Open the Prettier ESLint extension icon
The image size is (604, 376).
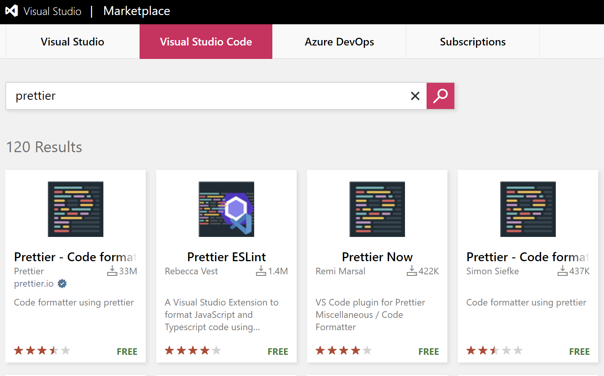tap(226, 209)
